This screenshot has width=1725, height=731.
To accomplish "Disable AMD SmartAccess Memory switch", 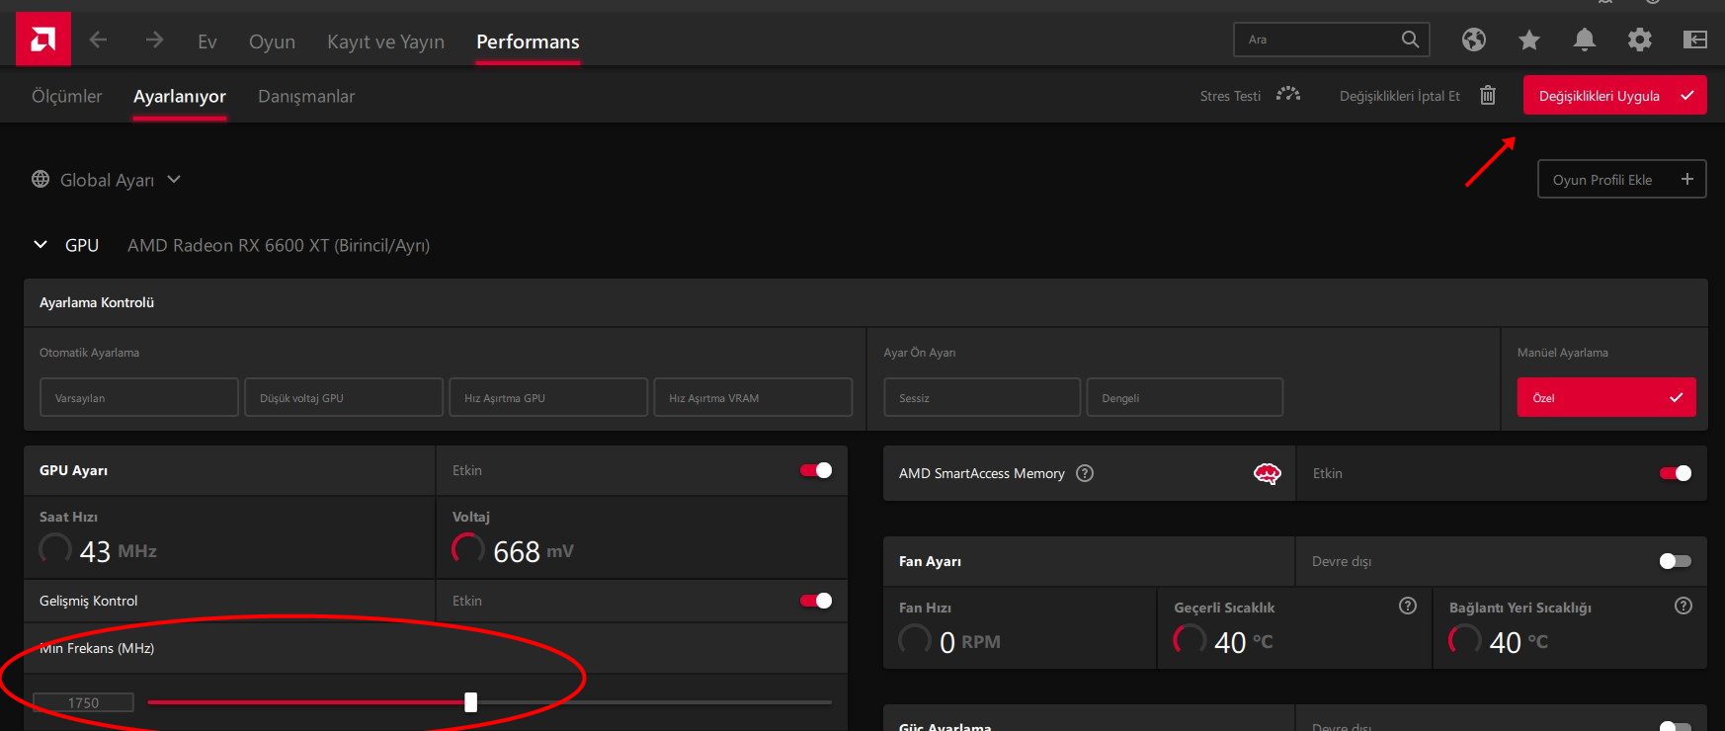I will [x=1676, y=473].
